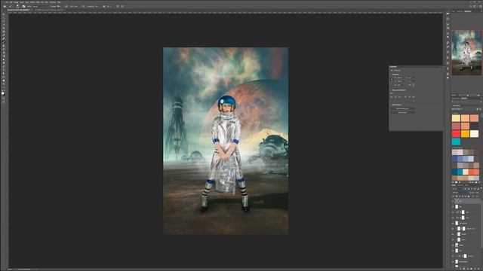The image size is (483, 271).
Task: Open the layer blend mode dropdown
Action: [459, 193]
